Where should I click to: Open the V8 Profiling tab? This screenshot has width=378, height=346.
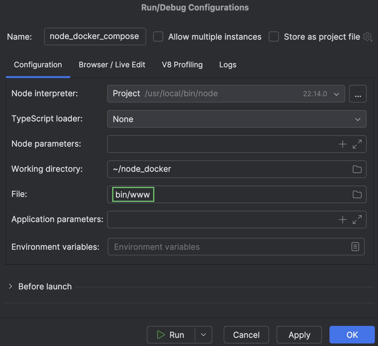point(182,65)
